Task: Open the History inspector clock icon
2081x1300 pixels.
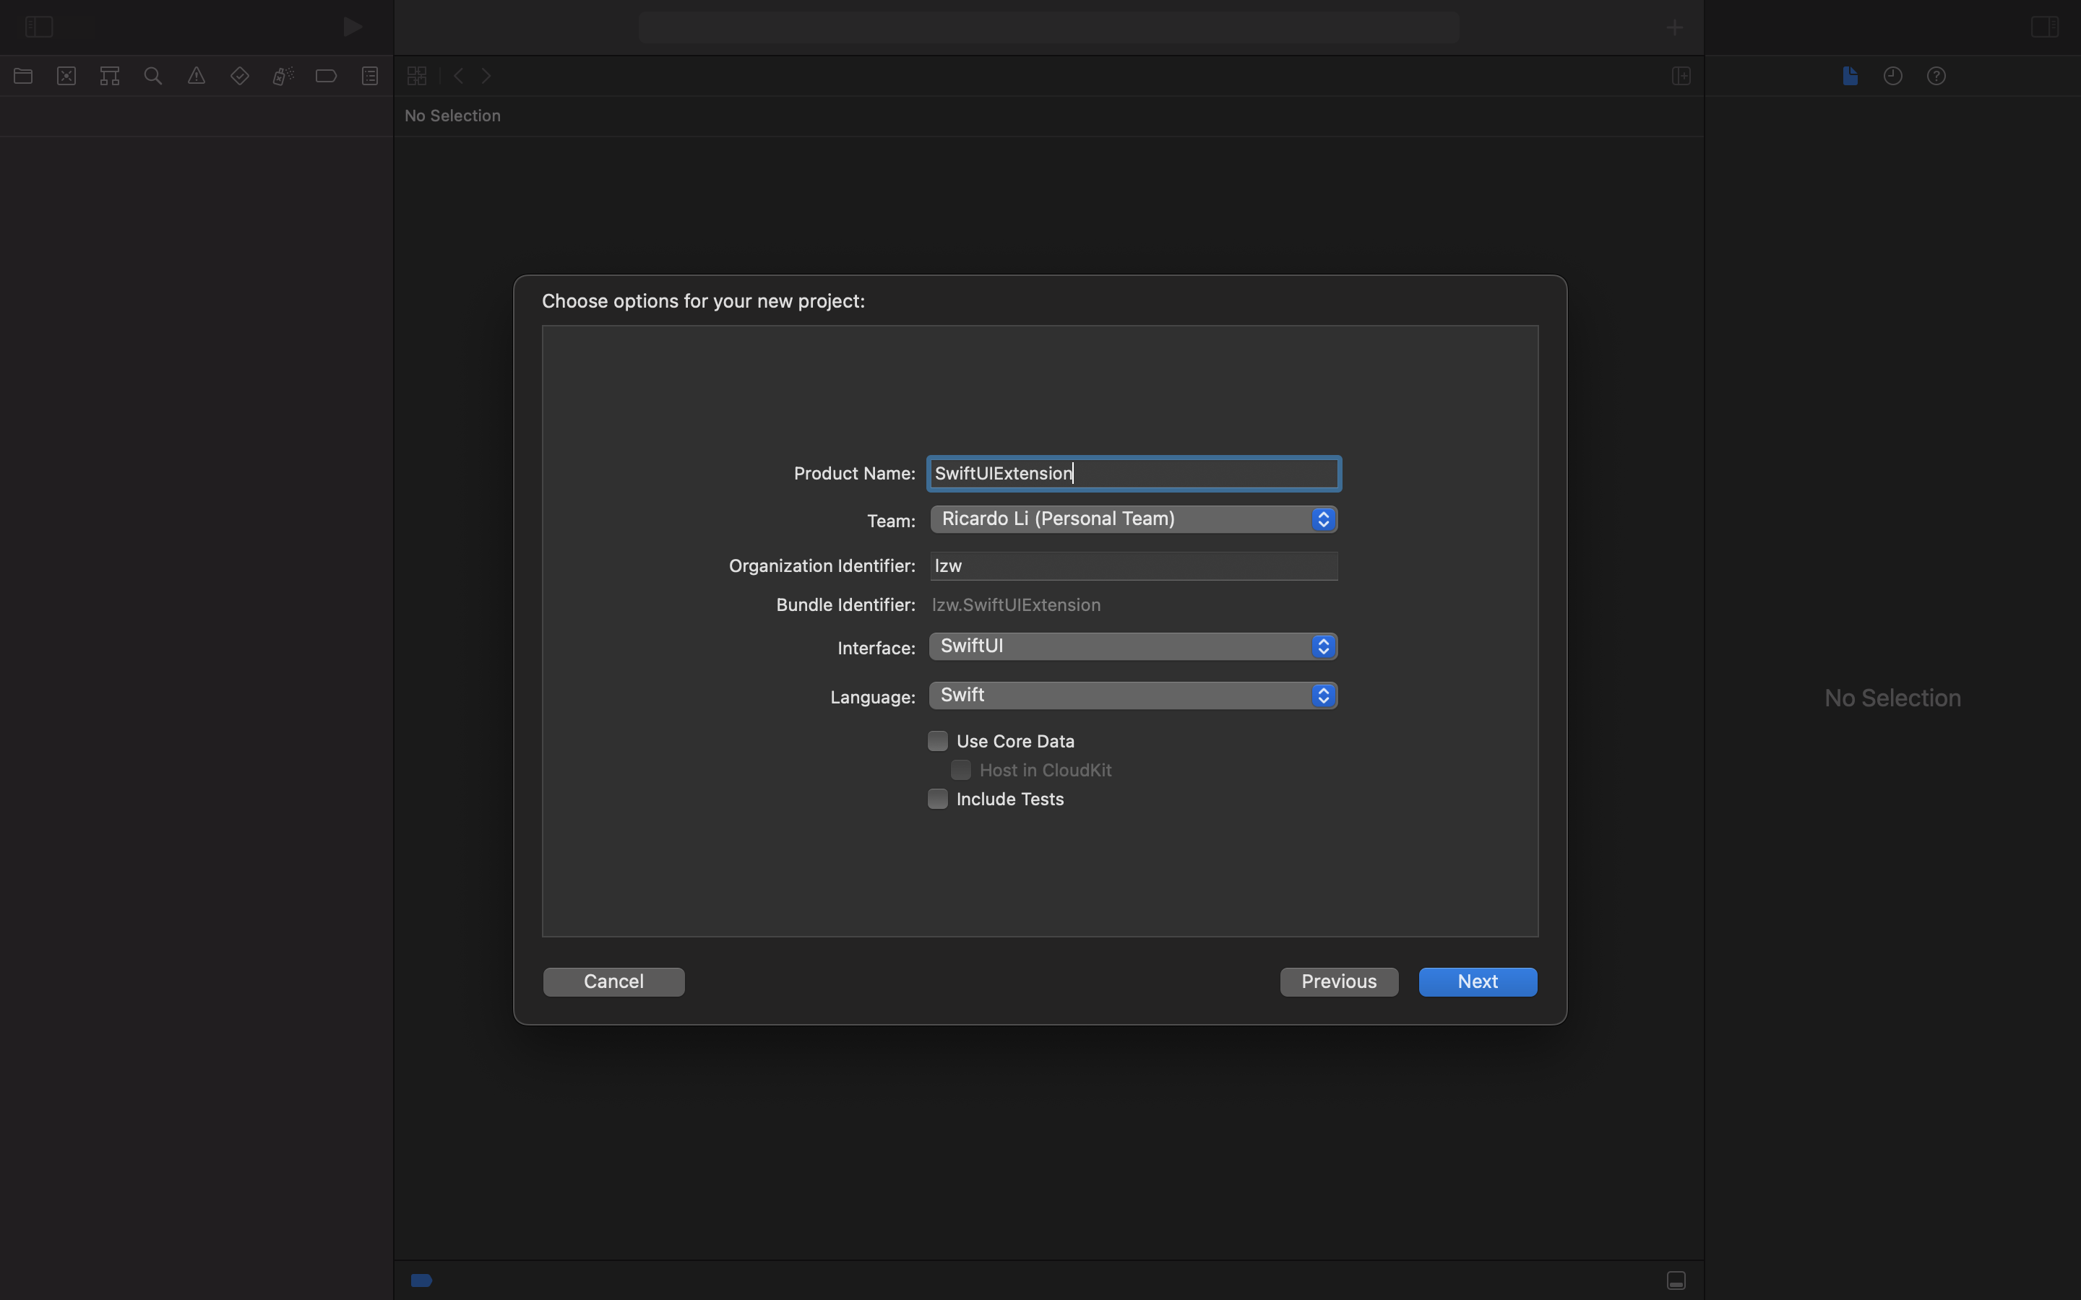Action: click(x=1892, y=77)
